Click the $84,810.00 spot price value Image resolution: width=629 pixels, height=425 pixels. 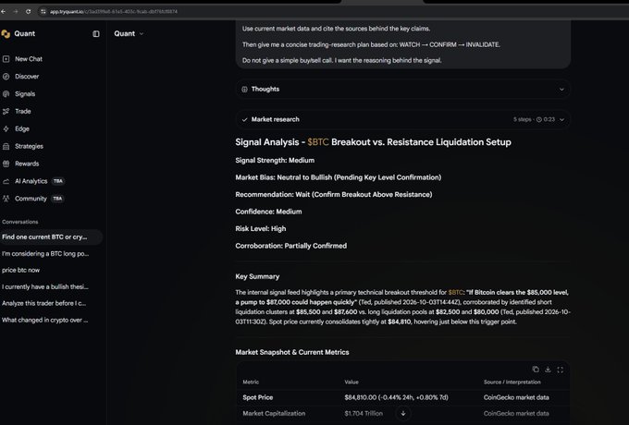click(361, 398)
